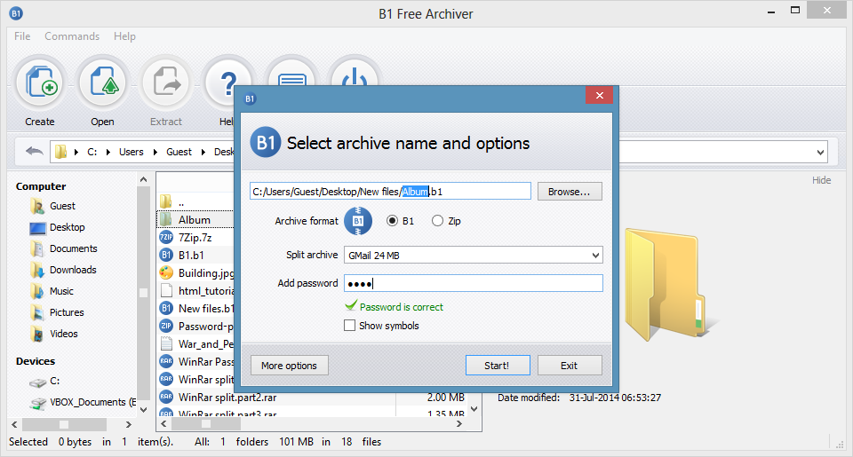
Task: Open the File menu
Action: click(22, 36)
